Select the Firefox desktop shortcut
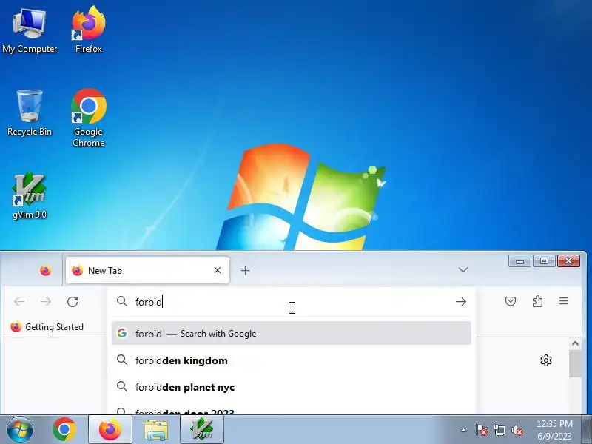Screen dimensions: 592x444 coord(88,30)
